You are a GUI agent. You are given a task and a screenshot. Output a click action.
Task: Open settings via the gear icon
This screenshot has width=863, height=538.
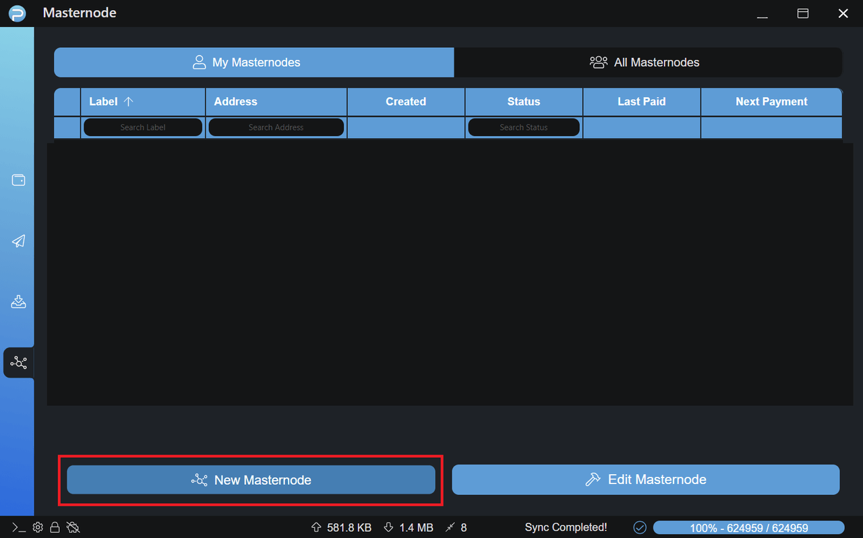pos(38,527)
